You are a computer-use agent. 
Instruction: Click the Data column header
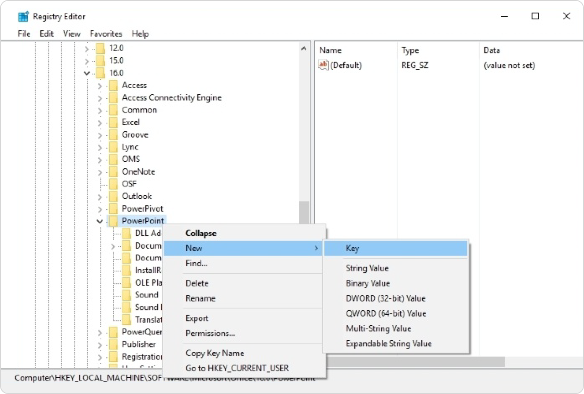pos(491,50)
